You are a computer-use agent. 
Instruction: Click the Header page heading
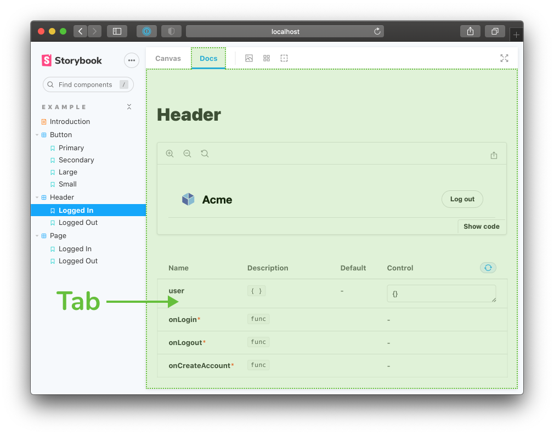coord(189,115)
